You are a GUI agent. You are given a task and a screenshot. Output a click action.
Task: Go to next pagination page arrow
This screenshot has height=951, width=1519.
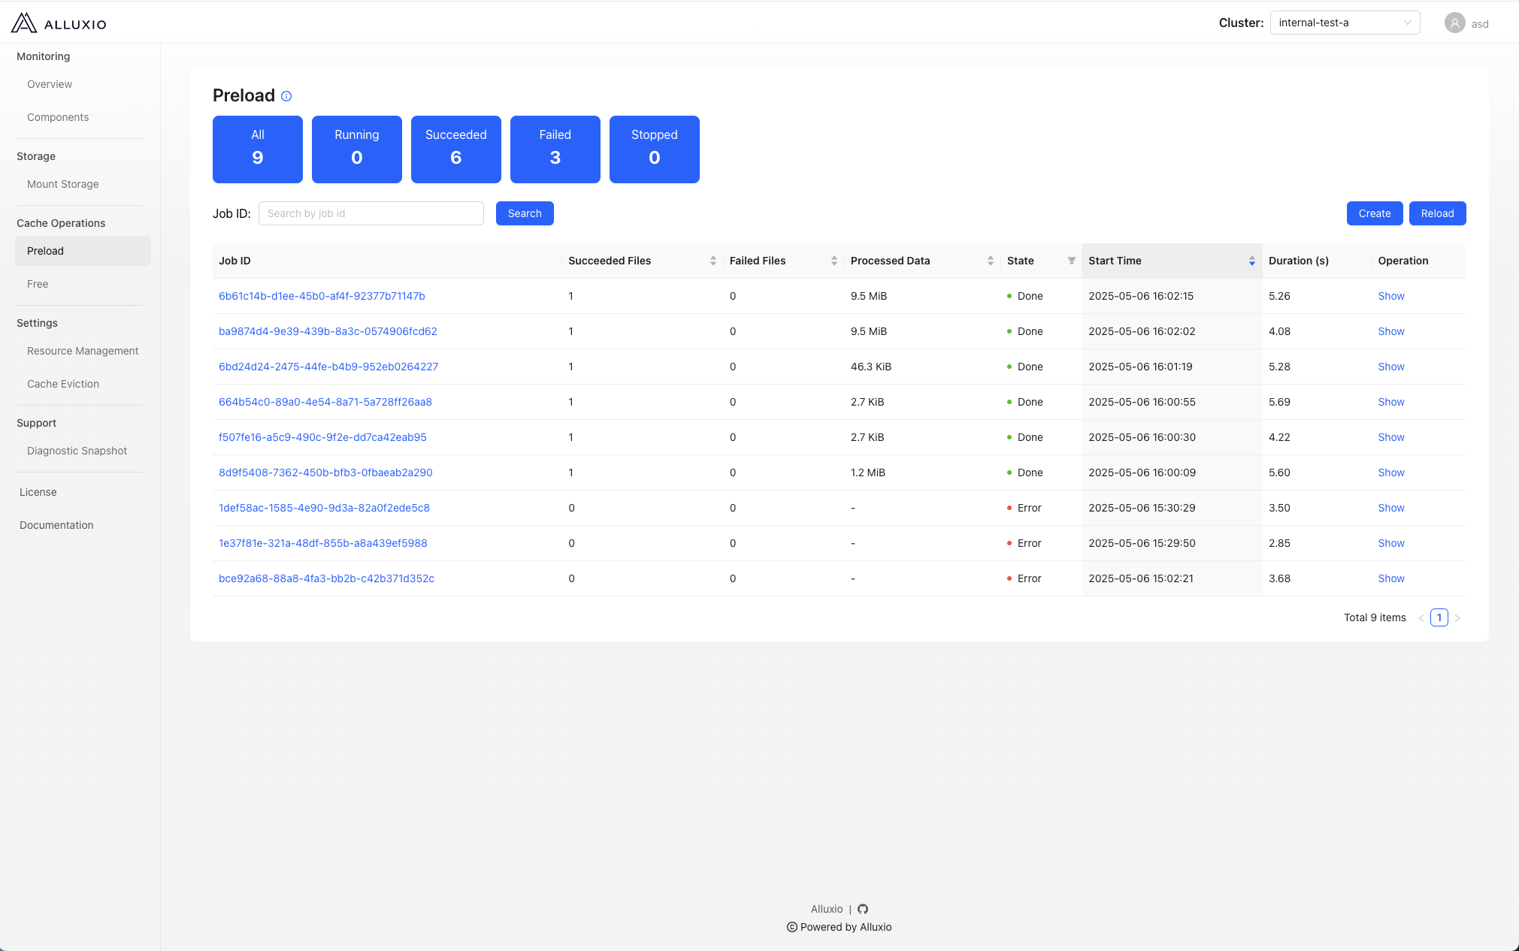(x=1457, y=618)
